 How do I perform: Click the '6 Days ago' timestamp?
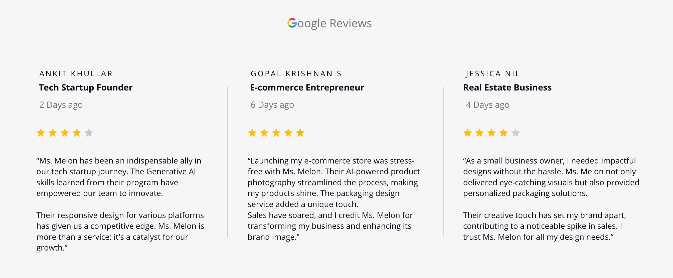pos(272,105)
